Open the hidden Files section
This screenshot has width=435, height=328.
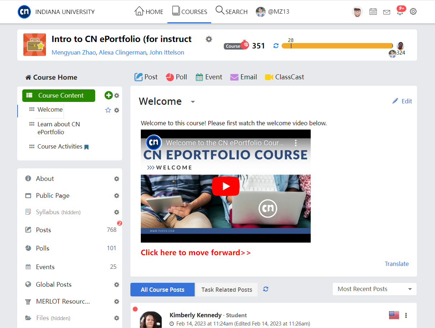[53, 318]
